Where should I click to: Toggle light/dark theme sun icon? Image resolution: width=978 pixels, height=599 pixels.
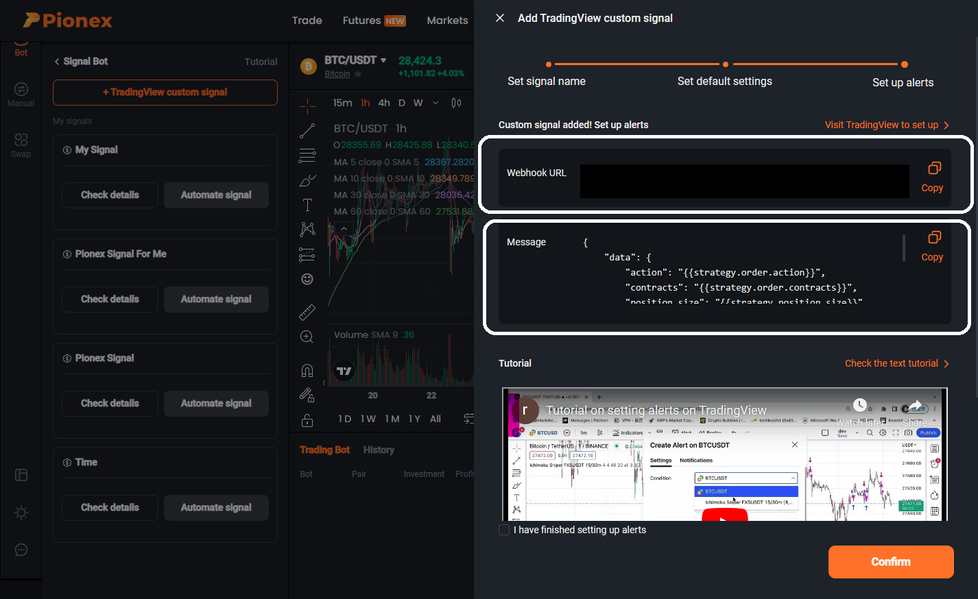click(x=21, y=513)
